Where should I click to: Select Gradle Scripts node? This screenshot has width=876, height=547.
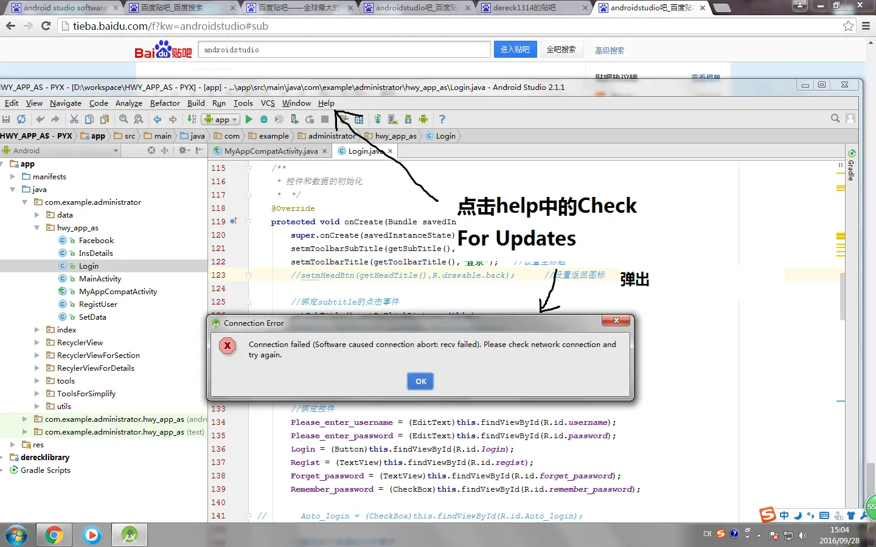tap(45, 470)
